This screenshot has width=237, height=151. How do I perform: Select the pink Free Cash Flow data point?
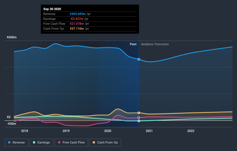pyautogui.click(x=139, y=118)
